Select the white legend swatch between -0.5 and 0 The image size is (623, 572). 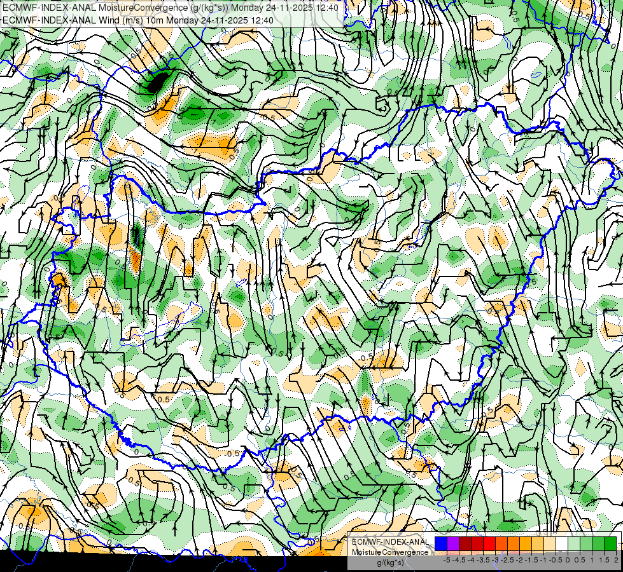click(x=562, y=544)
